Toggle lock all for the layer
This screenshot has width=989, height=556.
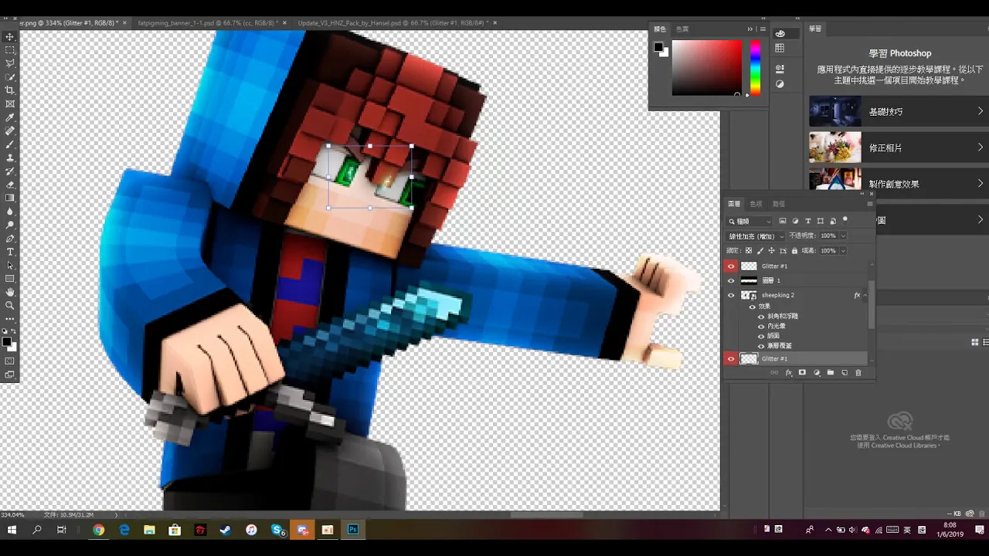tap(795, 251)
